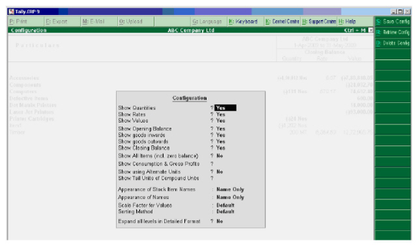Click the Ctrl + M label
The width and height of the screenshot is (417, 245).
pyautogui.click(x=354, y=31)
